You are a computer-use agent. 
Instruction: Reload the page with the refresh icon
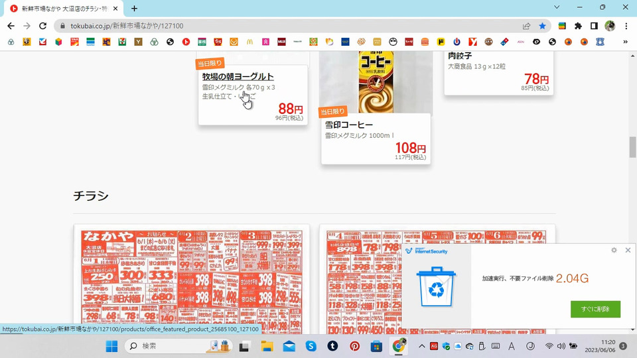click(42, 26)
